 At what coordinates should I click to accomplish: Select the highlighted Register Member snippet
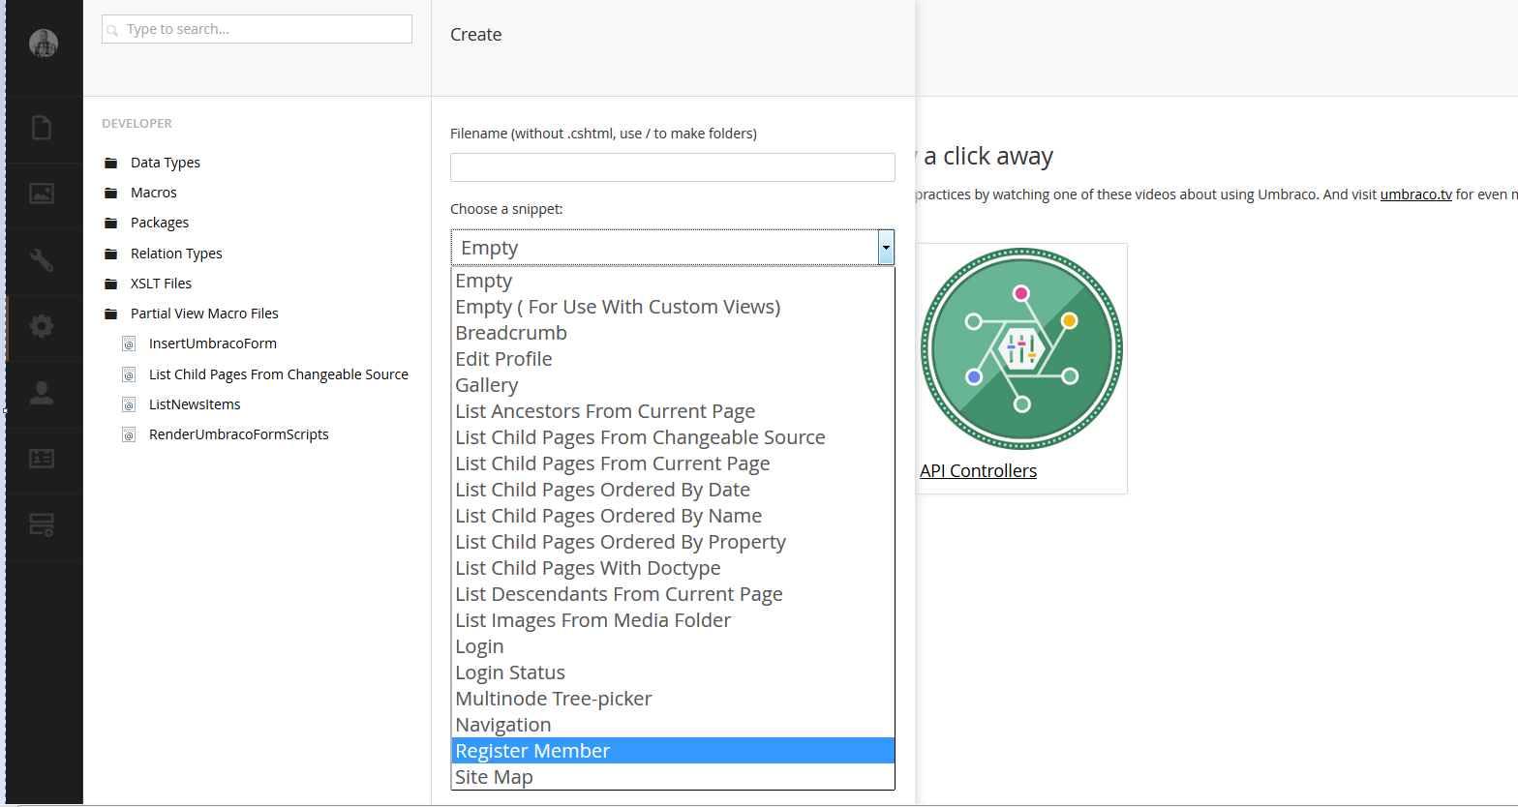pyautogui.click(x=673, y=751)
